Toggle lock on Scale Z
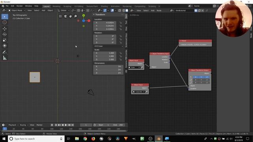Image resolution: width=253 pixels, height=142 pixels. tap(121, 60)
